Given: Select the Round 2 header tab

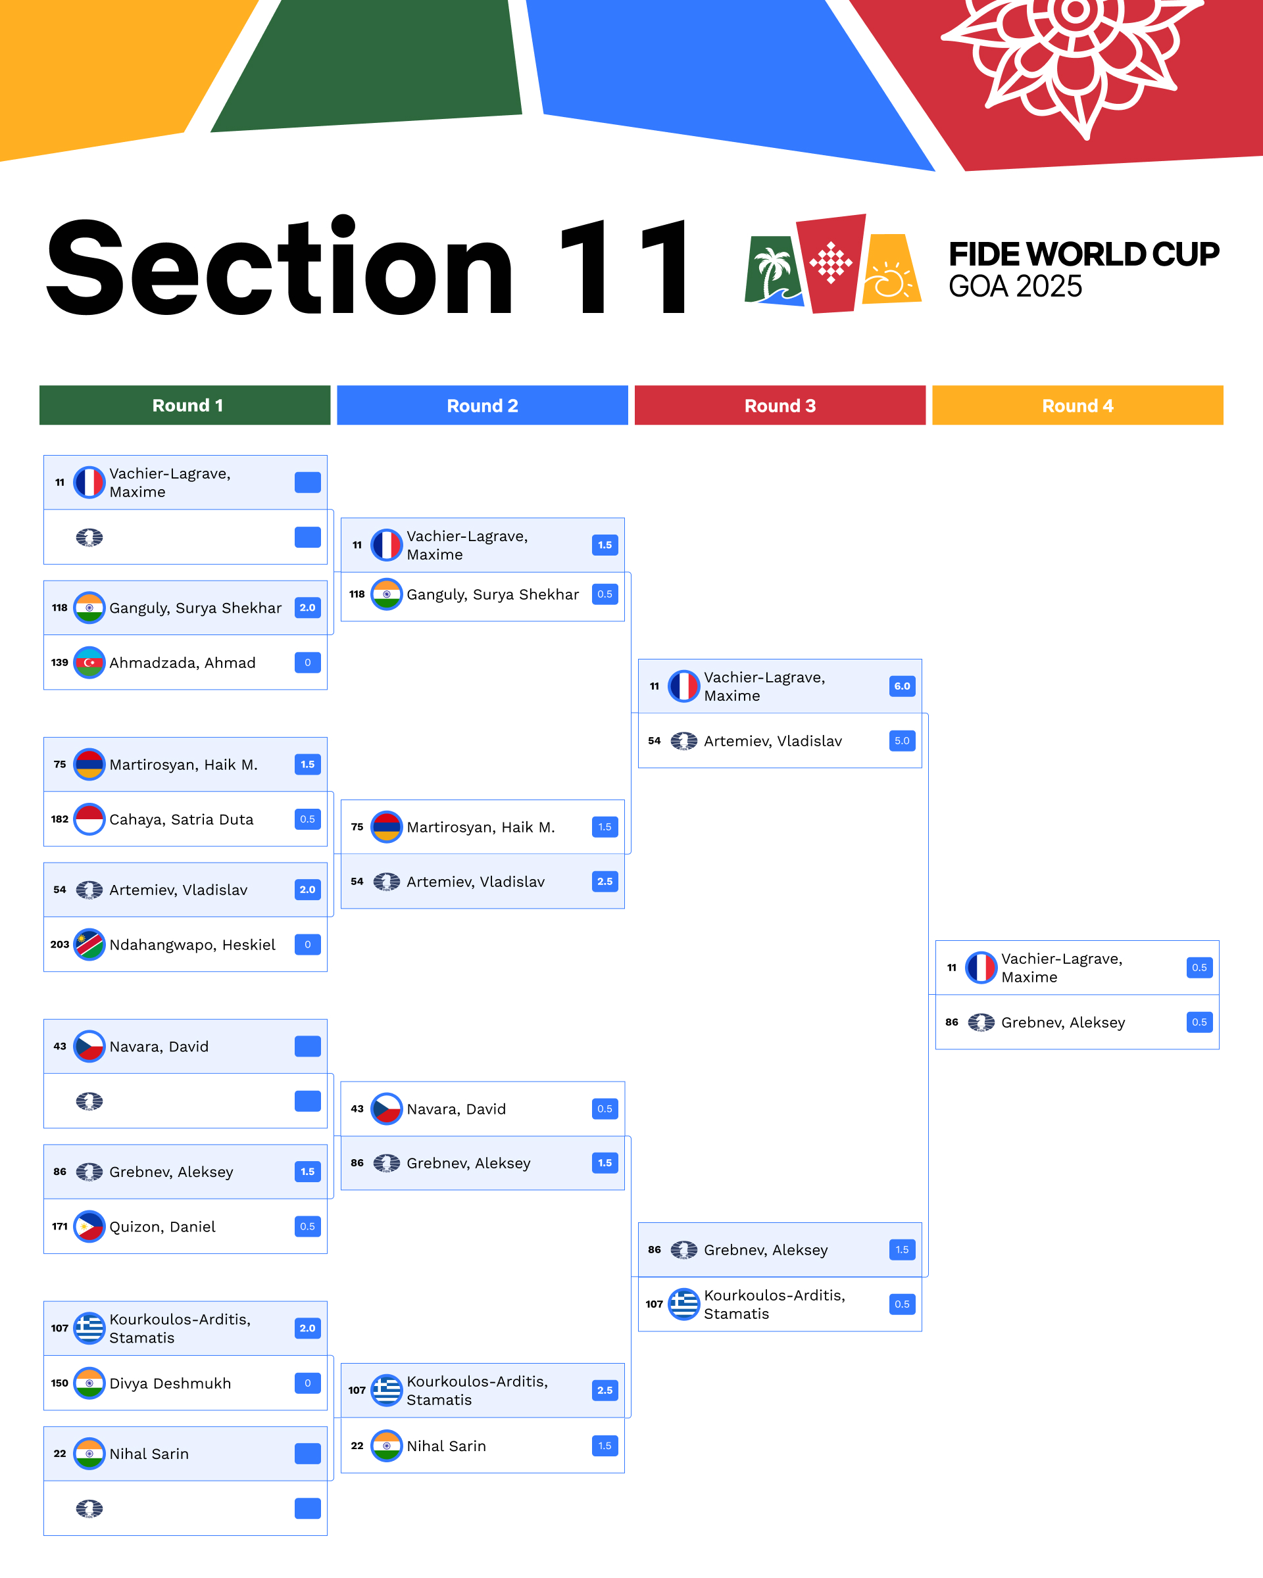Looking at the screenshot, I should point(482,406).
